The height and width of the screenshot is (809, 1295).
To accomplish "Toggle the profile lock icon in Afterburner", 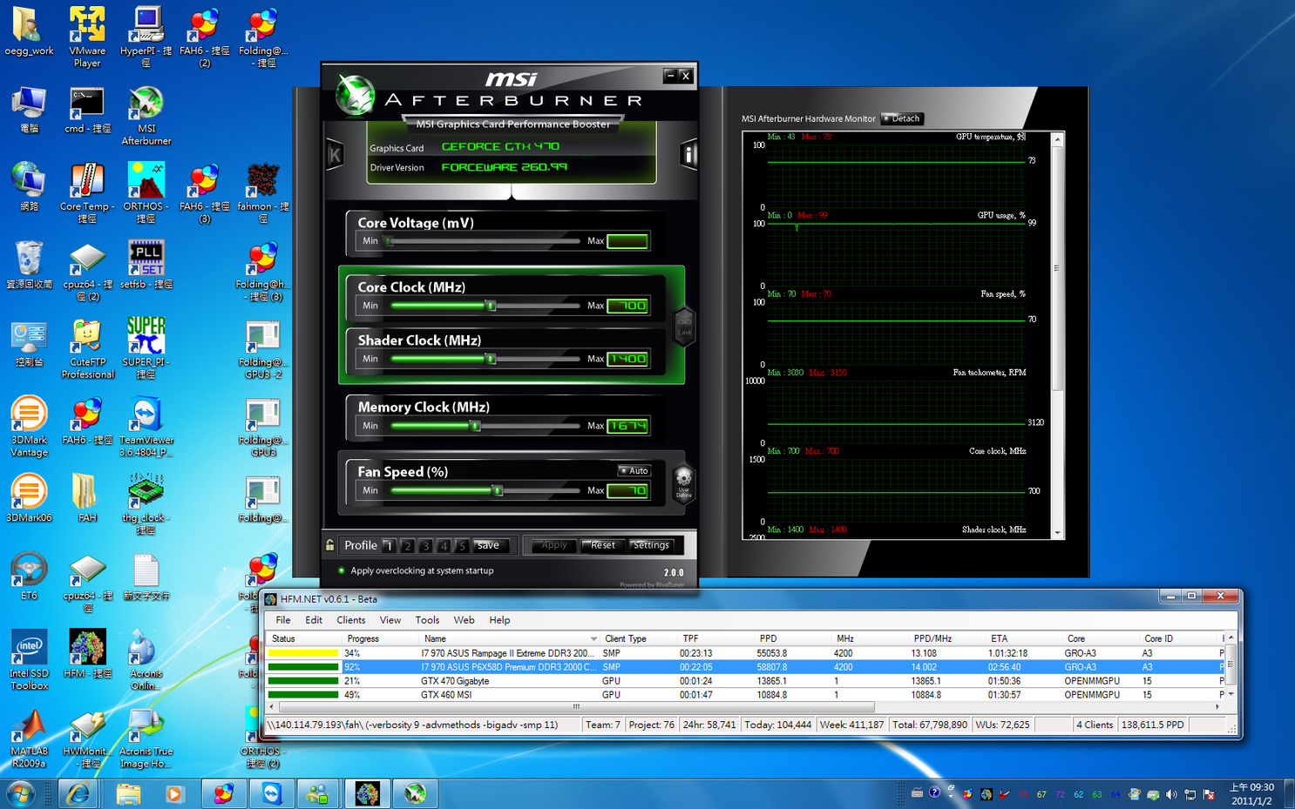I will (329, 545).
